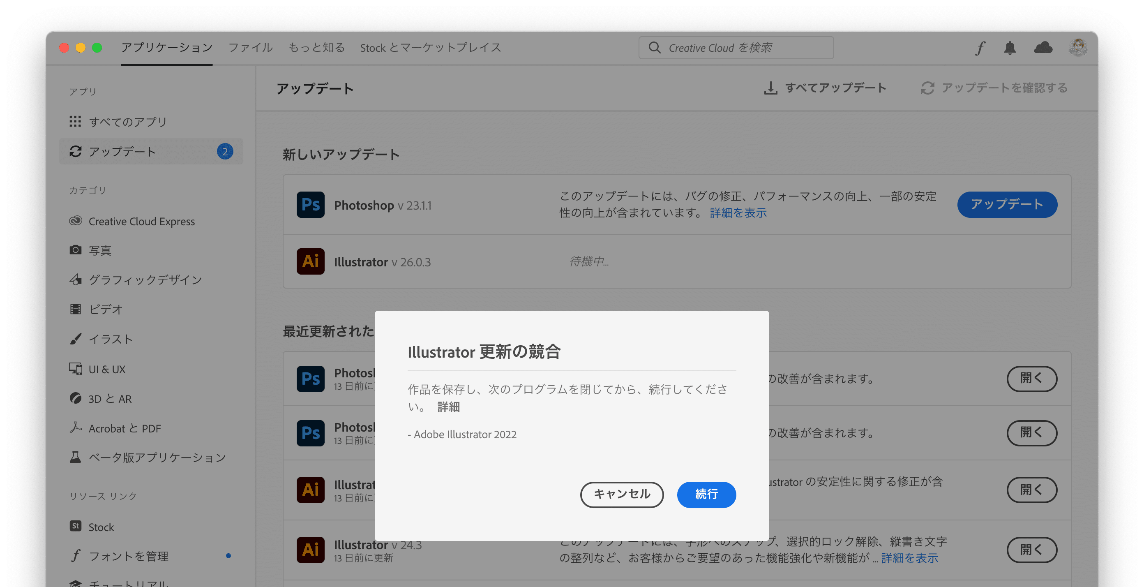Open the 詳細 link in conflict dialog
The width and height of the screenshot is (1144, 587).
pyautogui.click(x=448, y=407)
